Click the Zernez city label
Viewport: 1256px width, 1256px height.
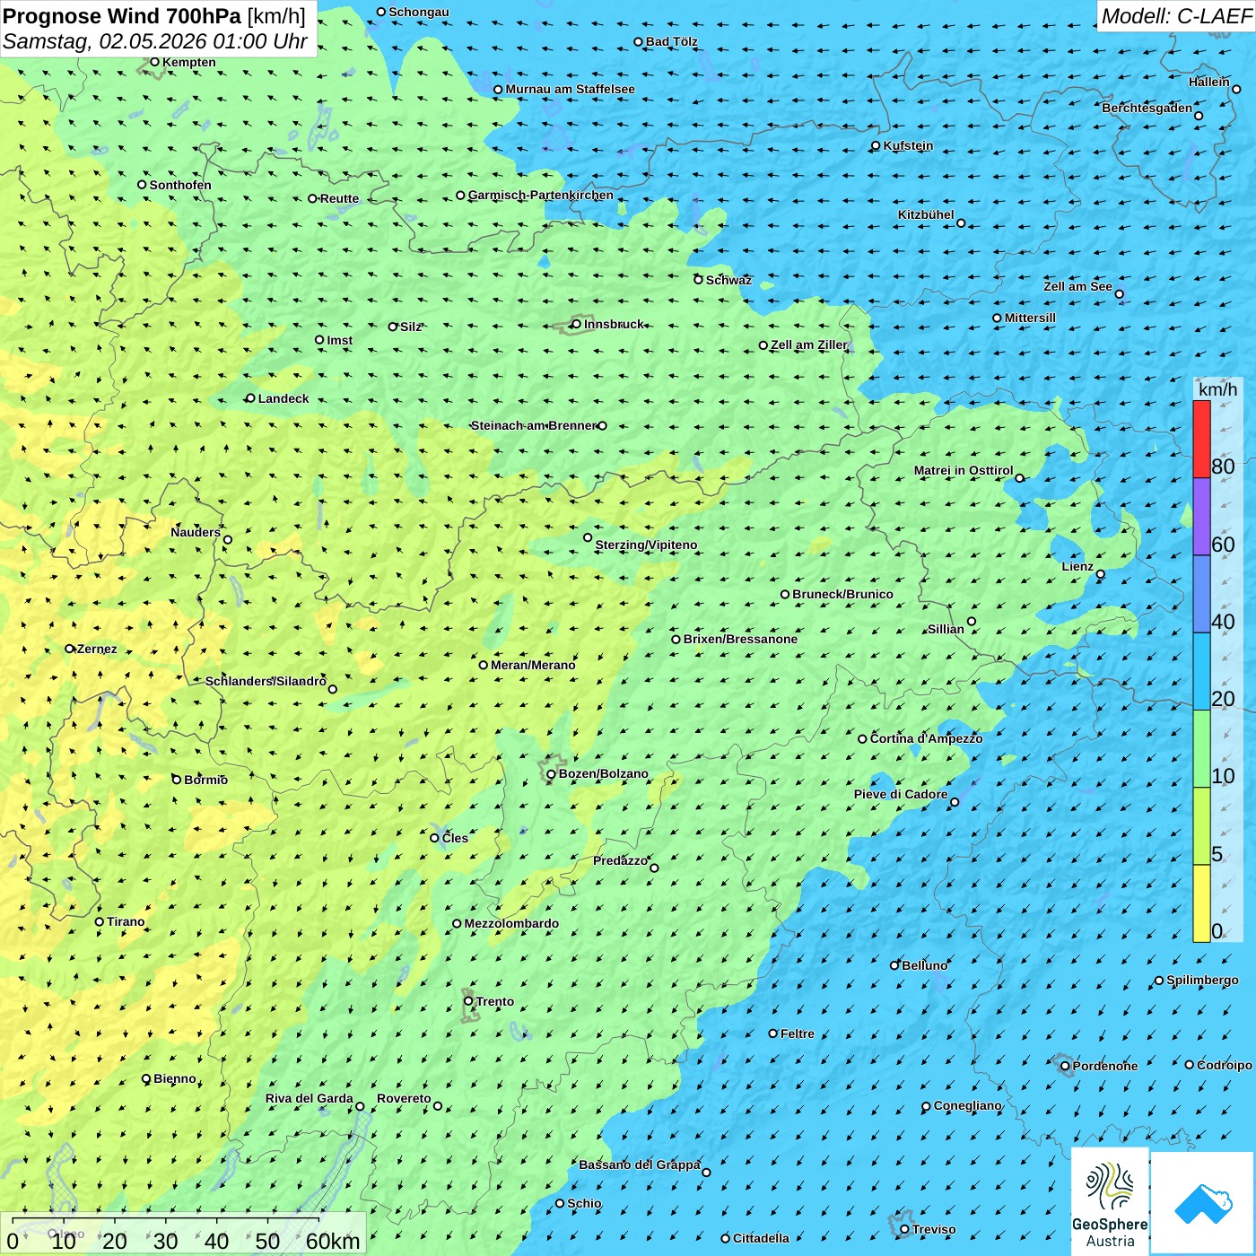pos(97,649)
